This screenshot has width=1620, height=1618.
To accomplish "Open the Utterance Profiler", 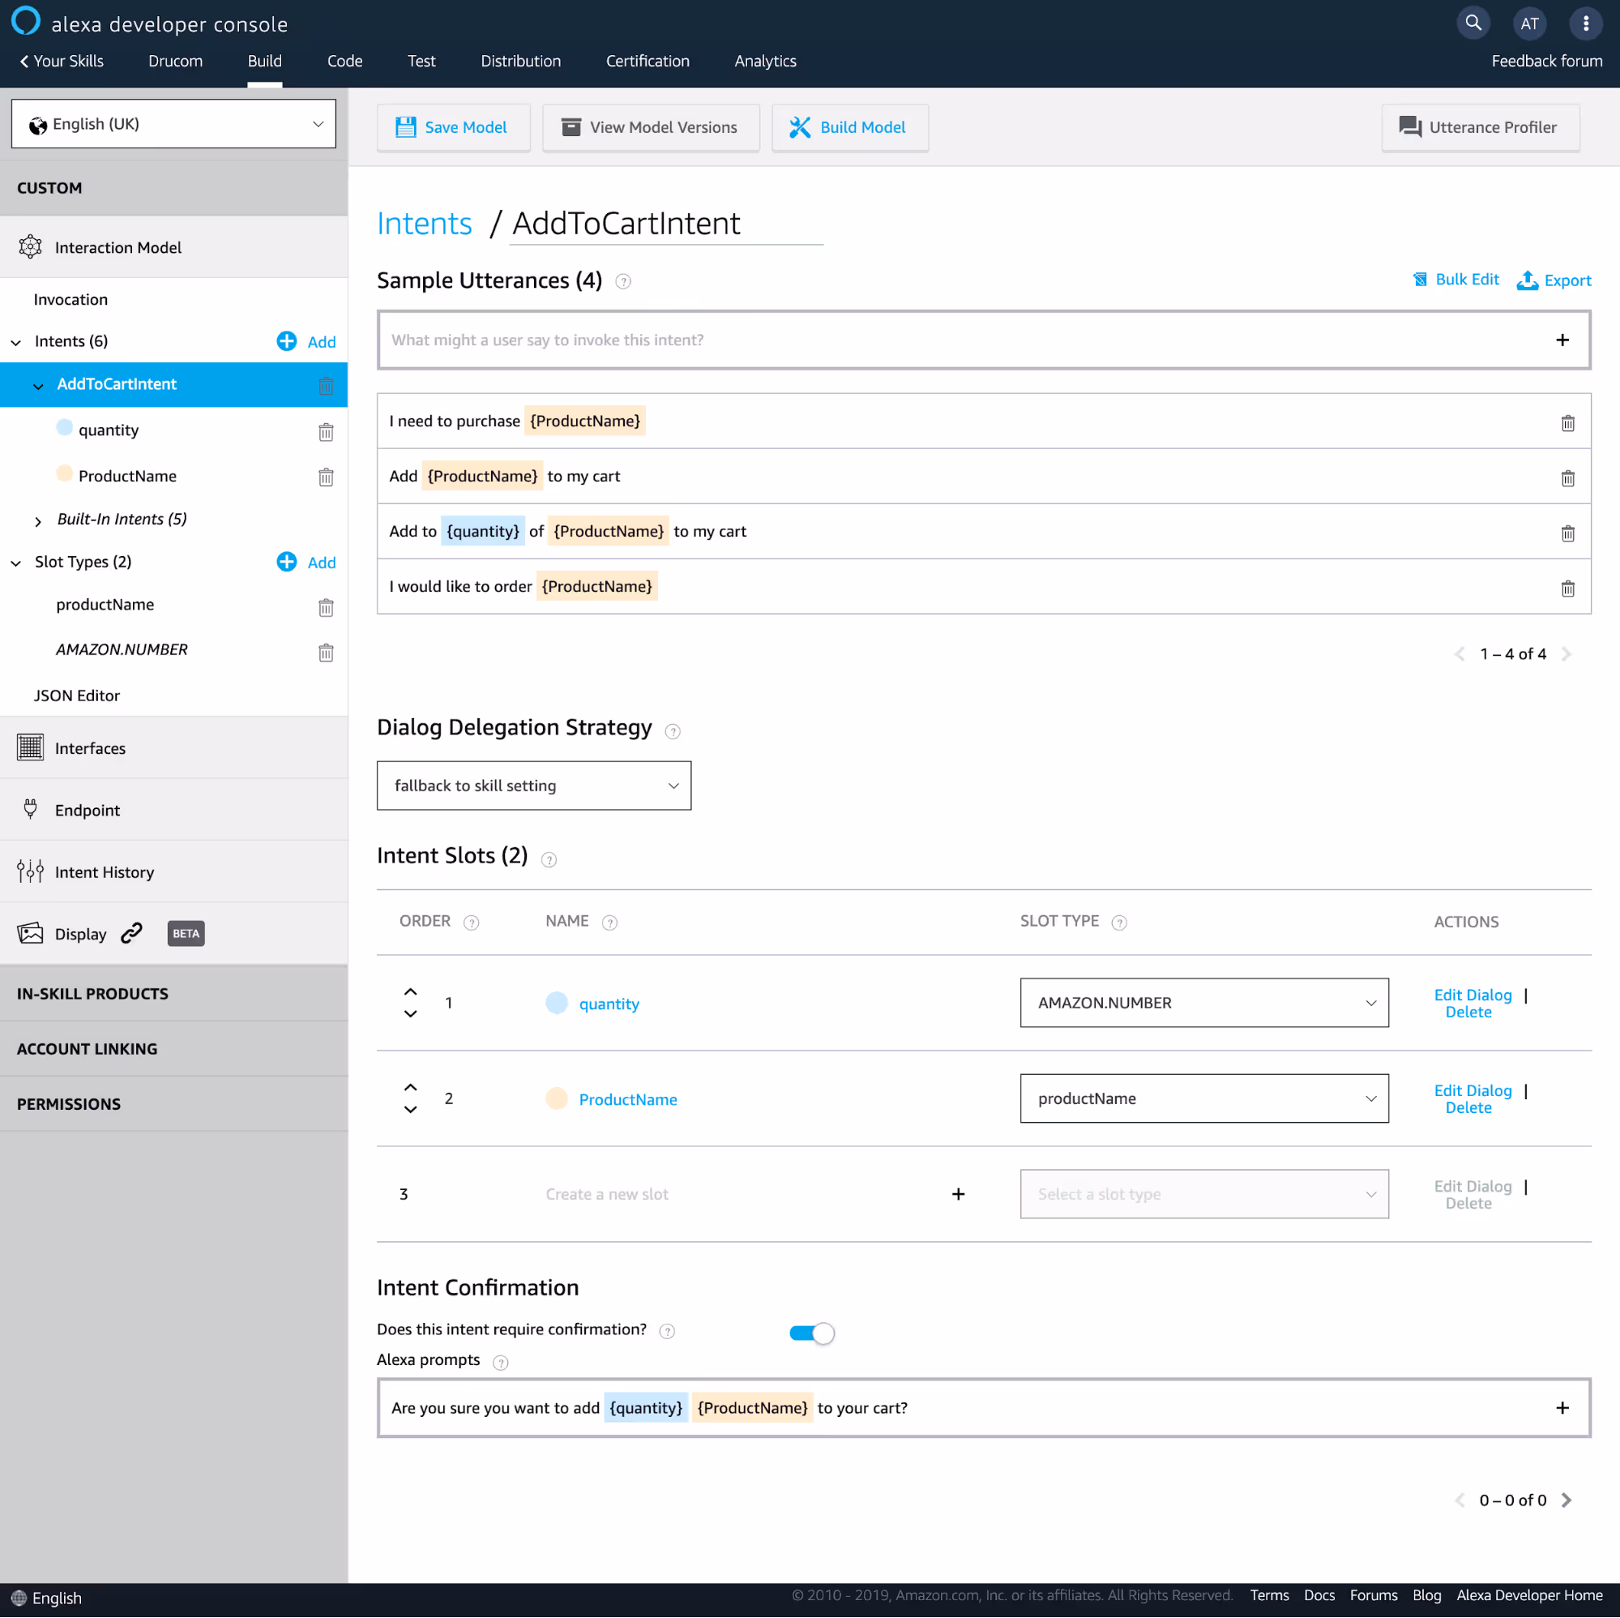I will (x=1481, y=127).
